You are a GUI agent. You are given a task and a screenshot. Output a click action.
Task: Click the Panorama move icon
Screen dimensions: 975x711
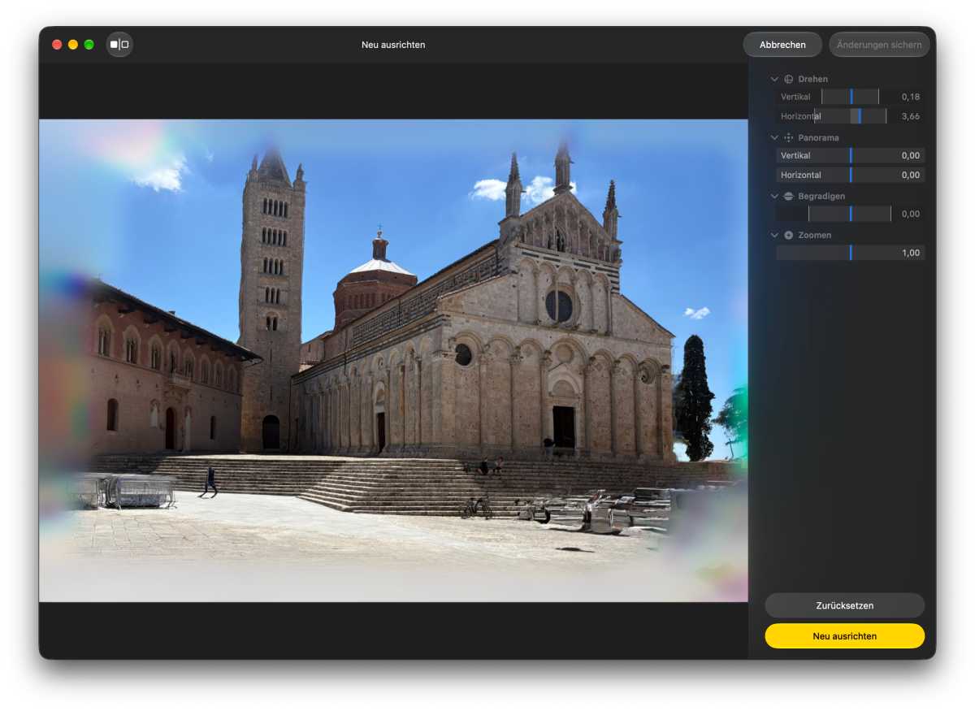tap(788, 137)
